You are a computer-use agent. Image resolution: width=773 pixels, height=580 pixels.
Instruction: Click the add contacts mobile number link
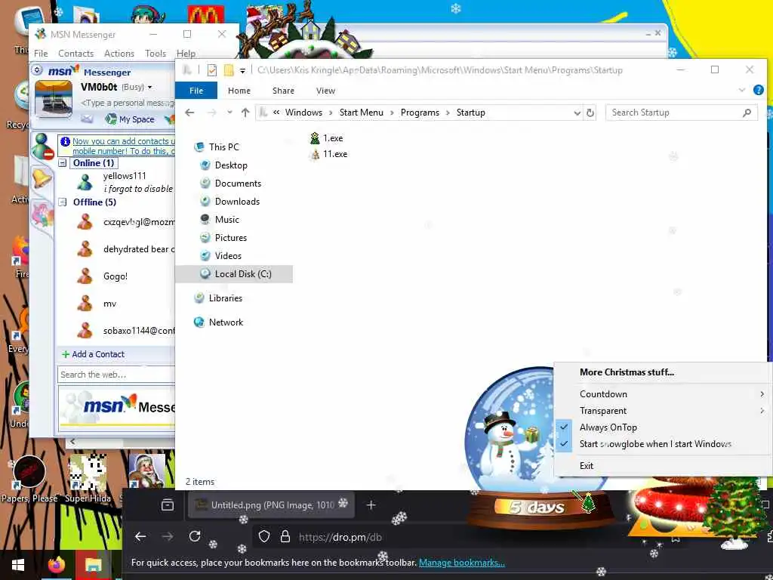[123, 146]
